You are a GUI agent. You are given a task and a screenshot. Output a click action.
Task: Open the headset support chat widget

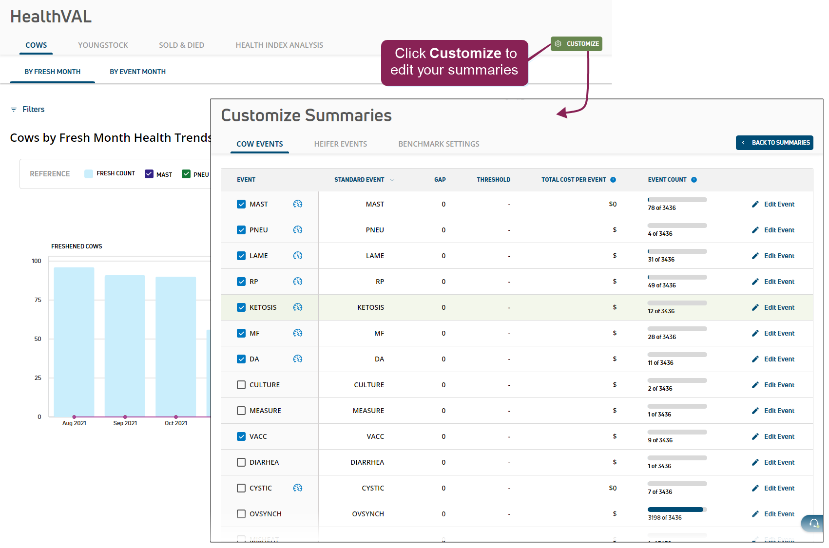tap(813, 523)
